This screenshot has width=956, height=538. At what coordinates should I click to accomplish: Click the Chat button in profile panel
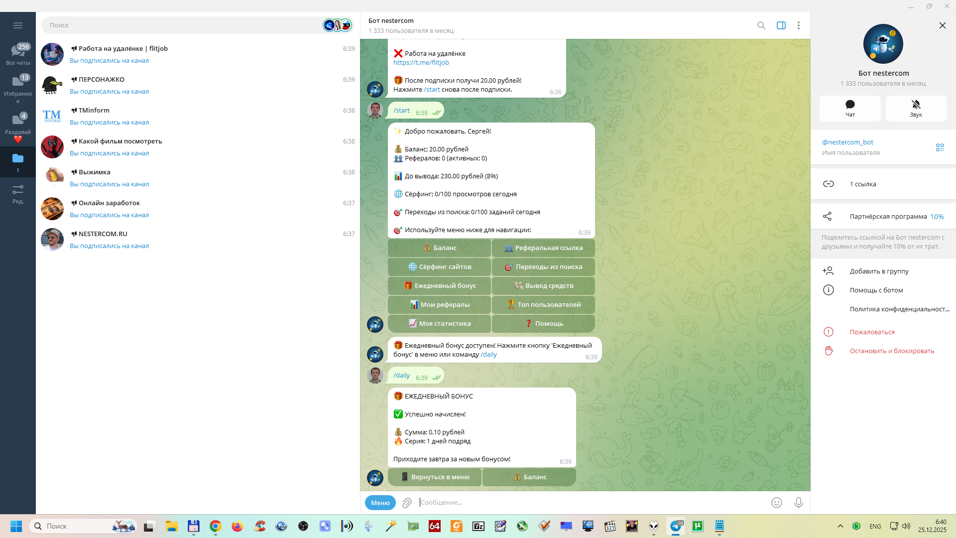click(x=850, y=108)
